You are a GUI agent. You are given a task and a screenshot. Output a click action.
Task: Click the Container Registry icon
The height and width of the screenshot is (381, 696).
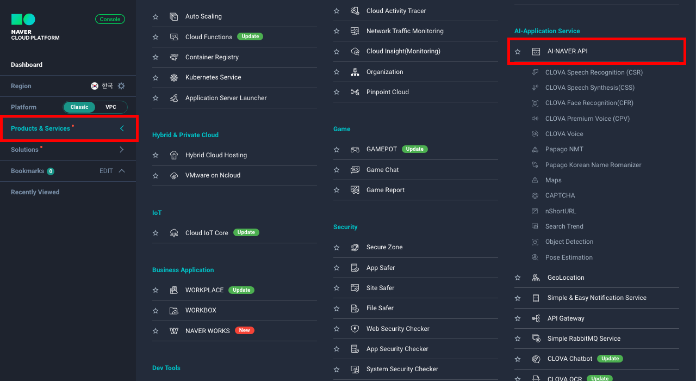[174, 57]
